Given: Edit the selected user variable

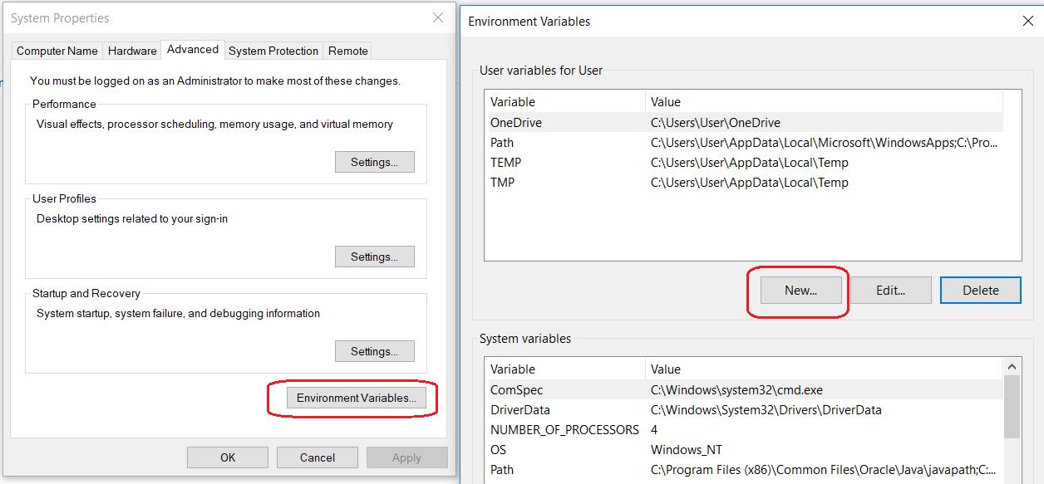Looking at the screenshot, I should coord(890,290).
